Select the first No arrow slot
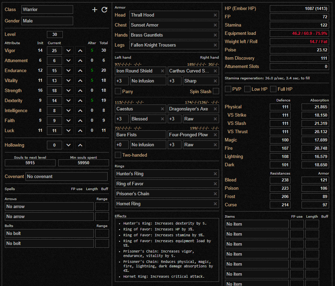The width and height of the screenshot is (335, 286). click(x=49, y=207)
